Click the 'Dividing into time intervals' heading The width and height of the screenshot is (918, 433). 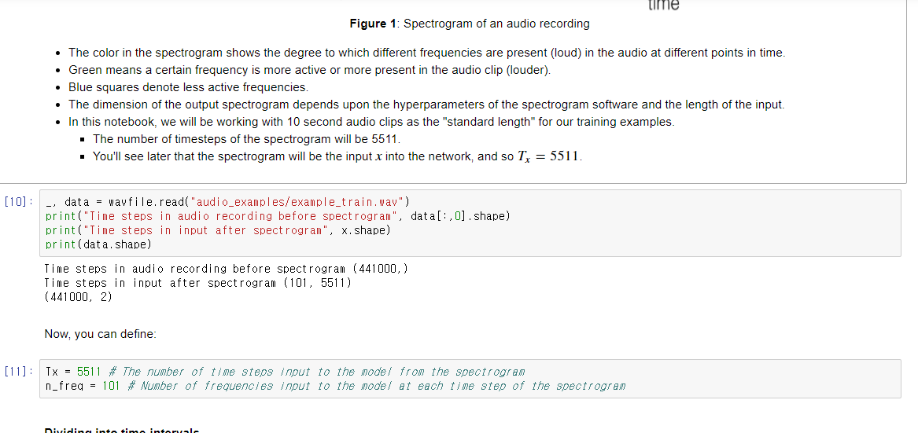tap(122, 431)
